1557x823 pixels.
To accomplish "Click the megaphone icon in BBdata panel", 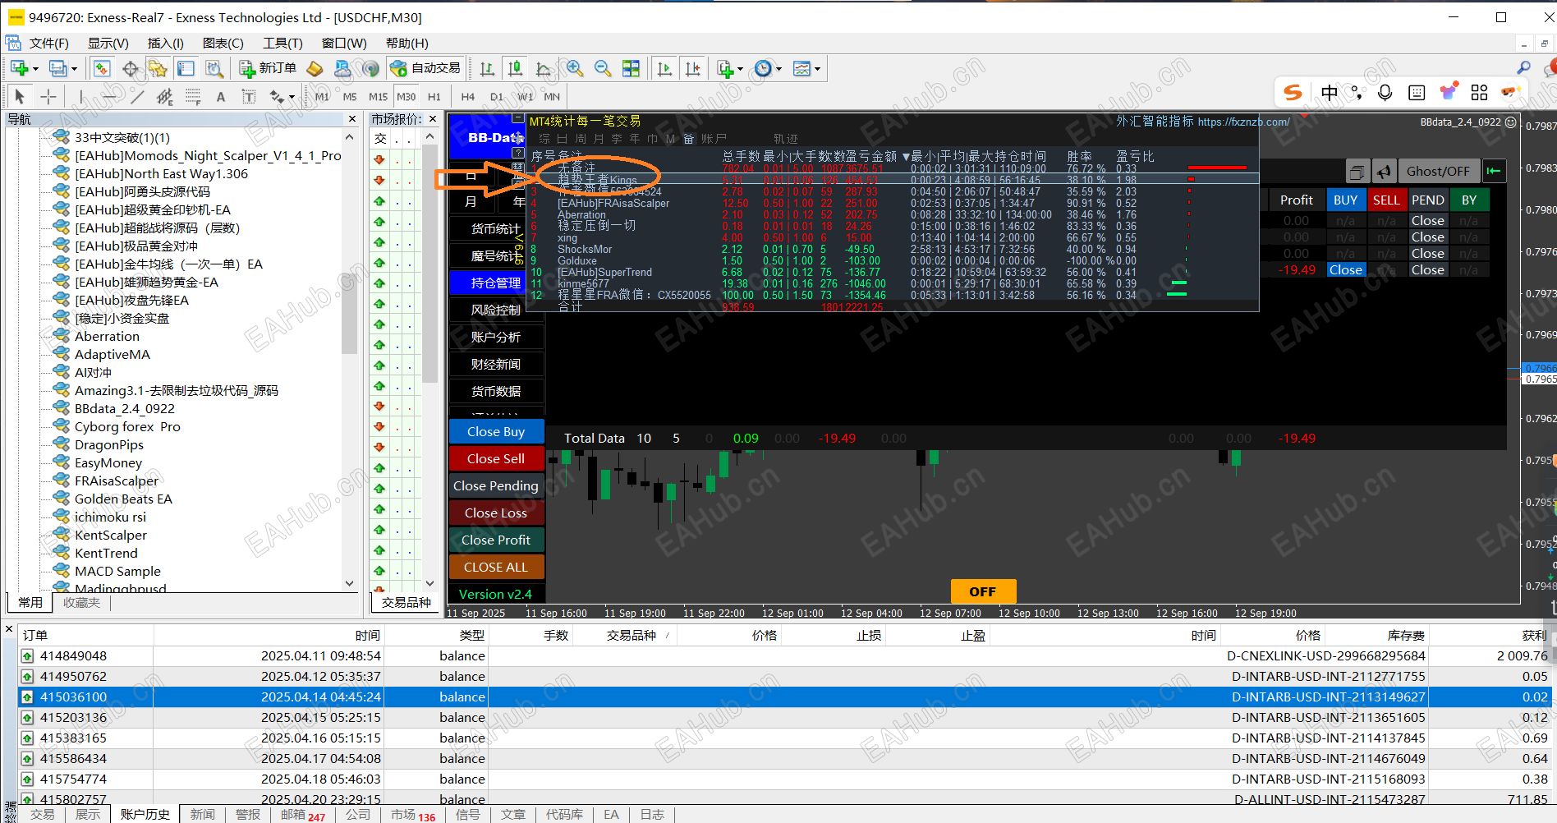I will [1384, 172].
